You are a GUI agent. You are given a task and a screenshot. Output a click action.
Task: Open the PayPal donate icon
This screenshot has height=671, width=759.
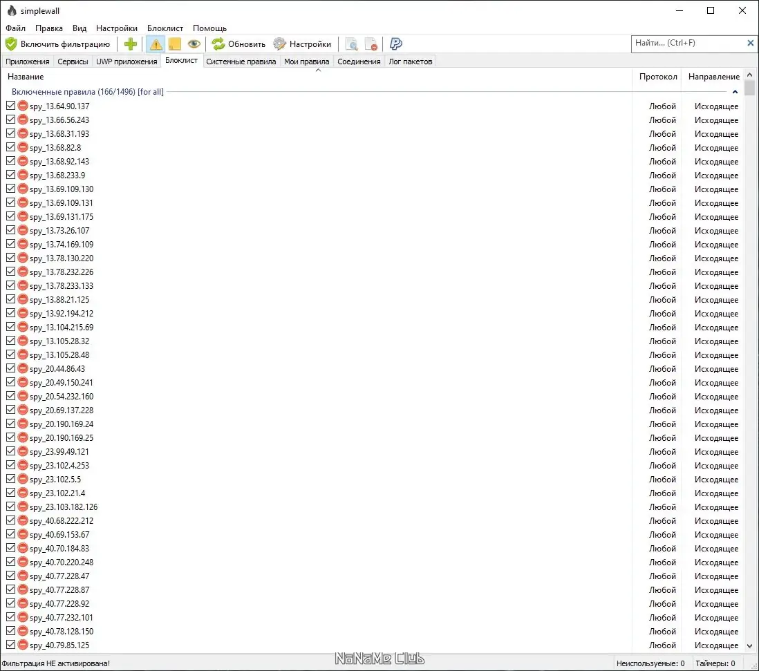[x=396, y=44]
